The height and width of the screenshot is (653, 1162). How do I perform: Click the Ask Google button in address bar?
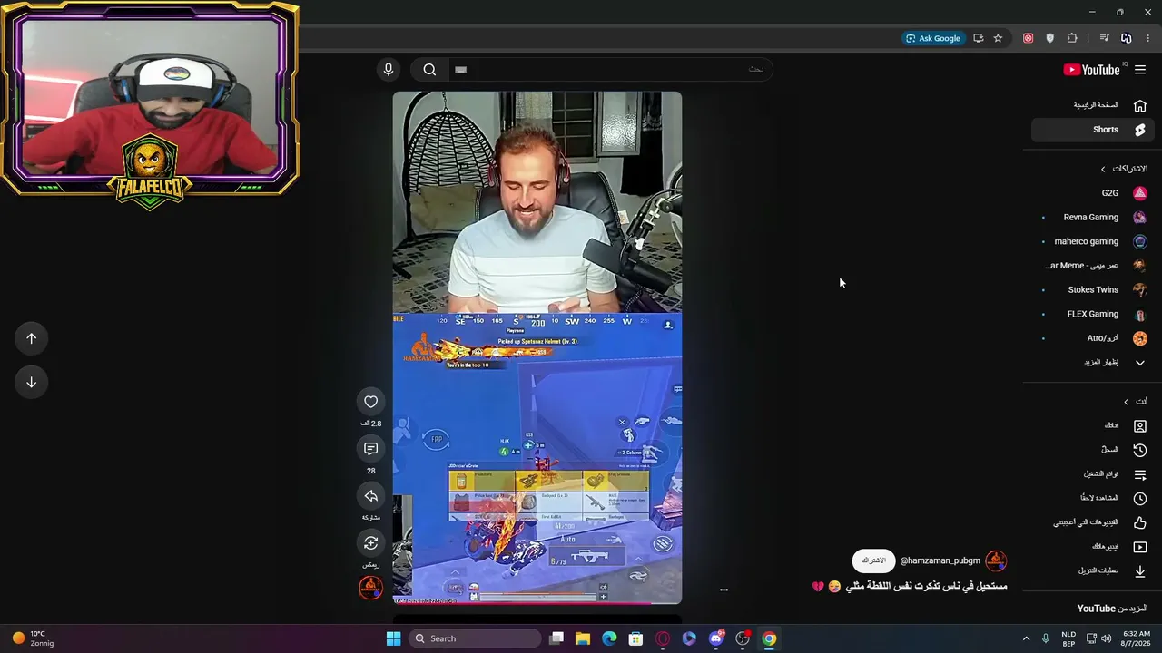[932, 38]
